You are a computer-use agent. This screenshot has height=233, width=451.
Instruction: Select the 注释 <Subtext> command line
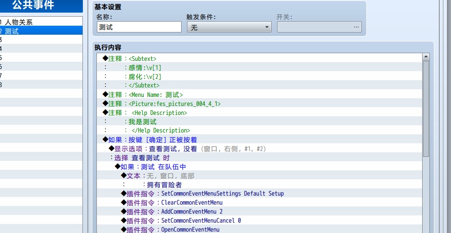coord(260,59)
